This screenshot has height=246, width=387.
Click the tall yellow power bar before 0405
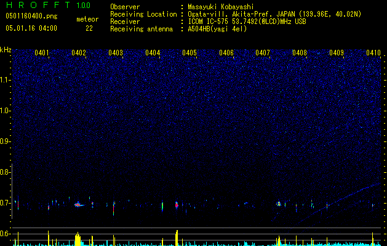point(177,238)
